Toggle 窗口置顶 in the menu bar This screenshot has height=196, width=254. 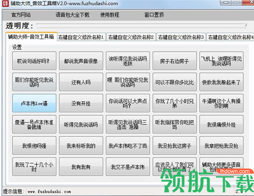tap(154, 15)
